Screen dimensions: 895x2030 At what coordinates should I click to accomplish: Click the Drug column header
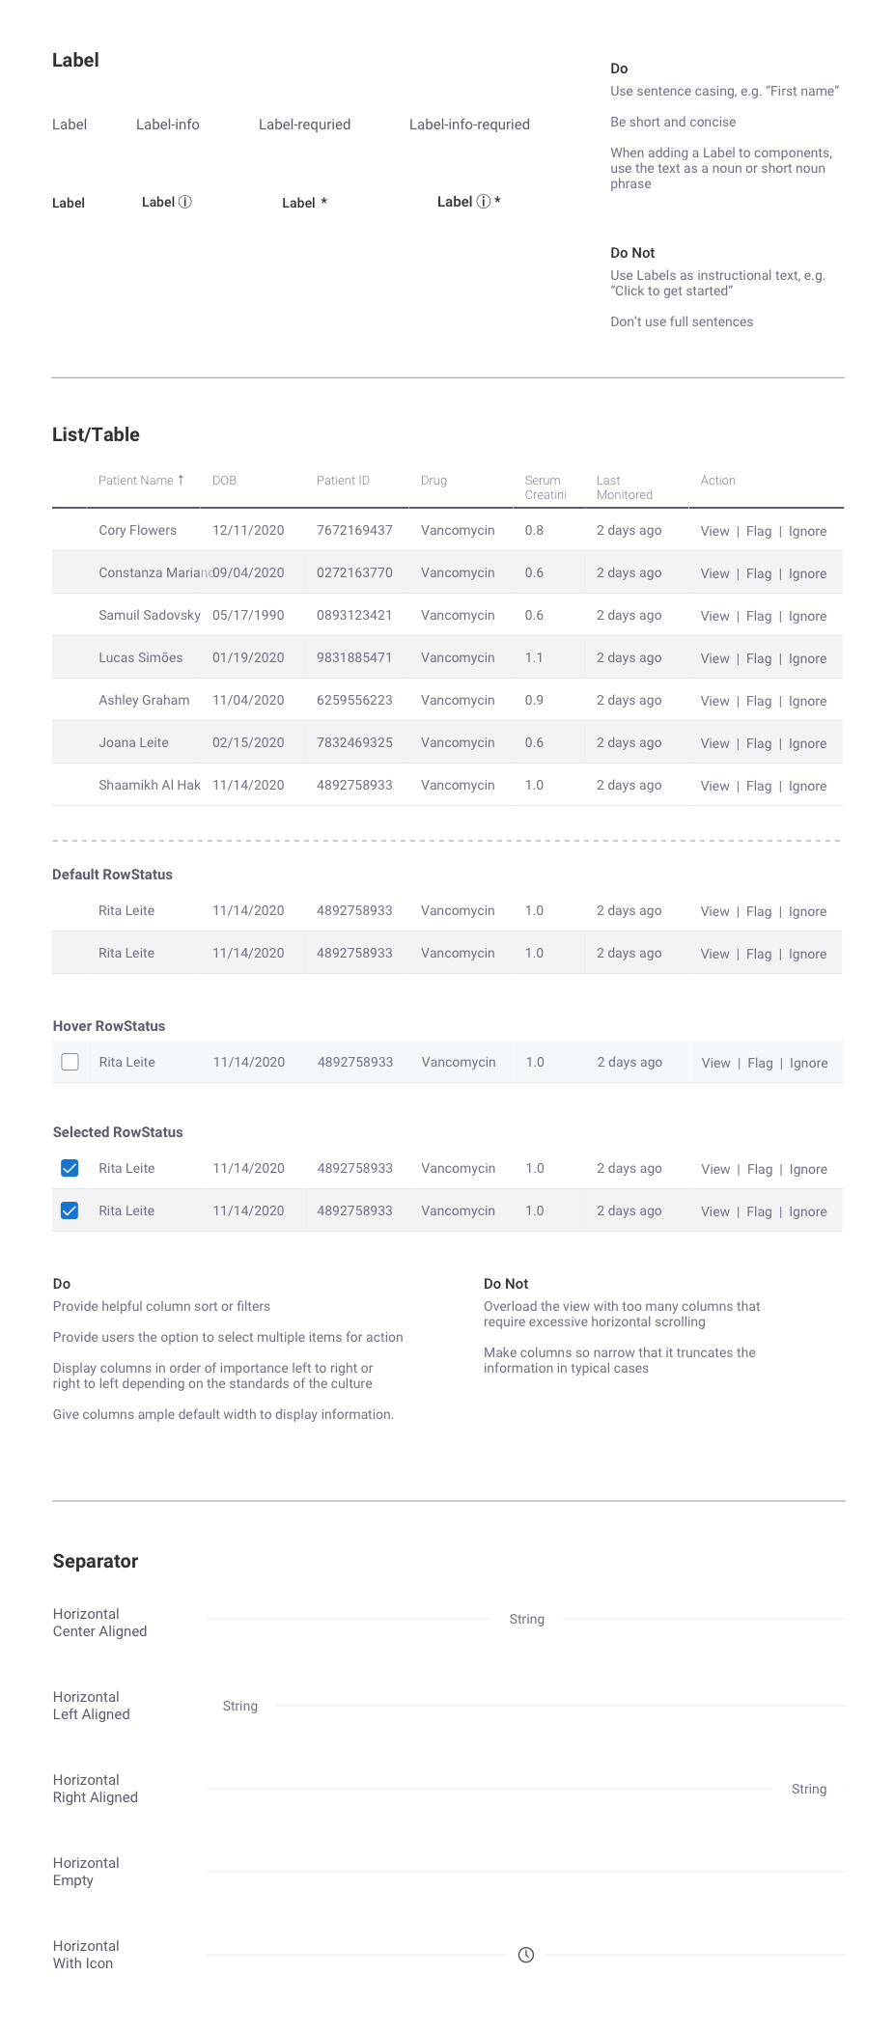click(x=434, y=480)
